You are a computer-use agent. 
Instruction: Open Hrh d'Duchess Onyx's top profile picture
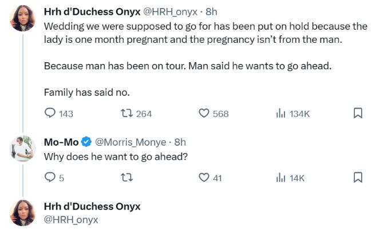pyautogui.click(x=23, y=21)
